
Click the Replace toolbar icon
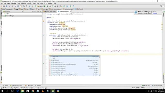click(x=26, y=6)
